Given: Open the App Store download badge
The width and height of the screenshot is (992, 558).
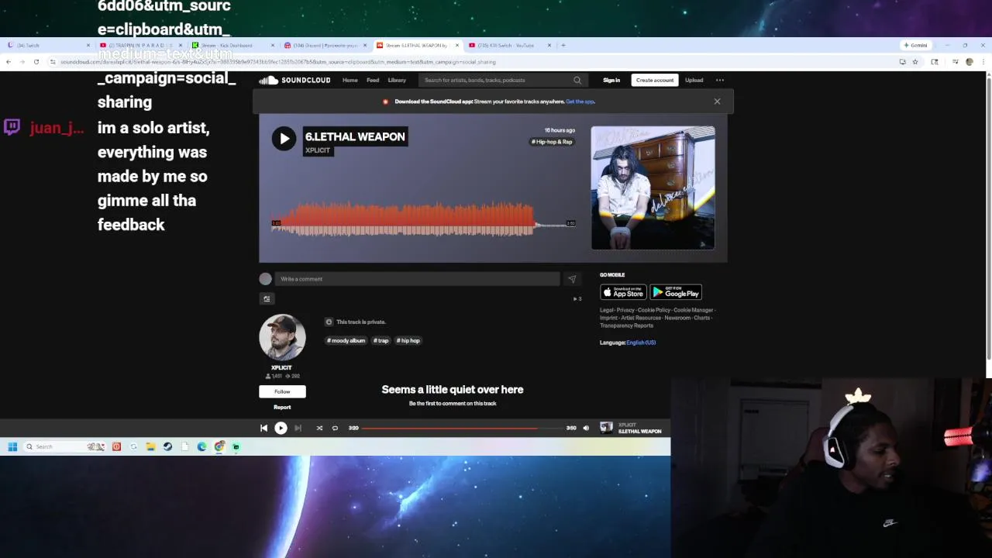Looking at the screenshot, I should point(623,292).
